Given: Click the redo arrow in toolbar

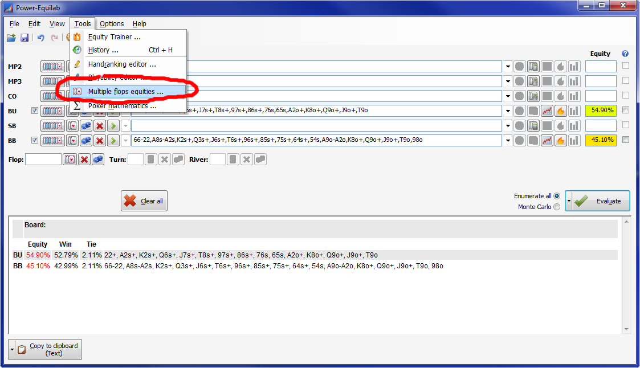Looking at the screenshot, I should tap(54, 38).
